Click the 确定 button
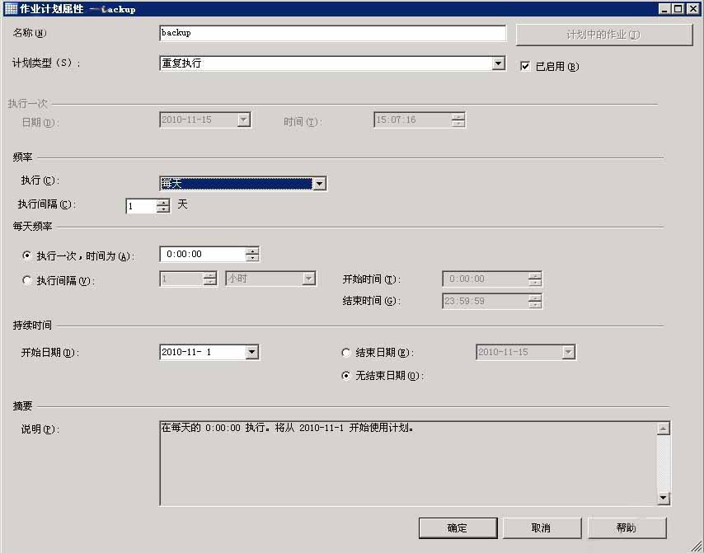Image resolution: width=704 pixels, height=553 pixels. 458,527
